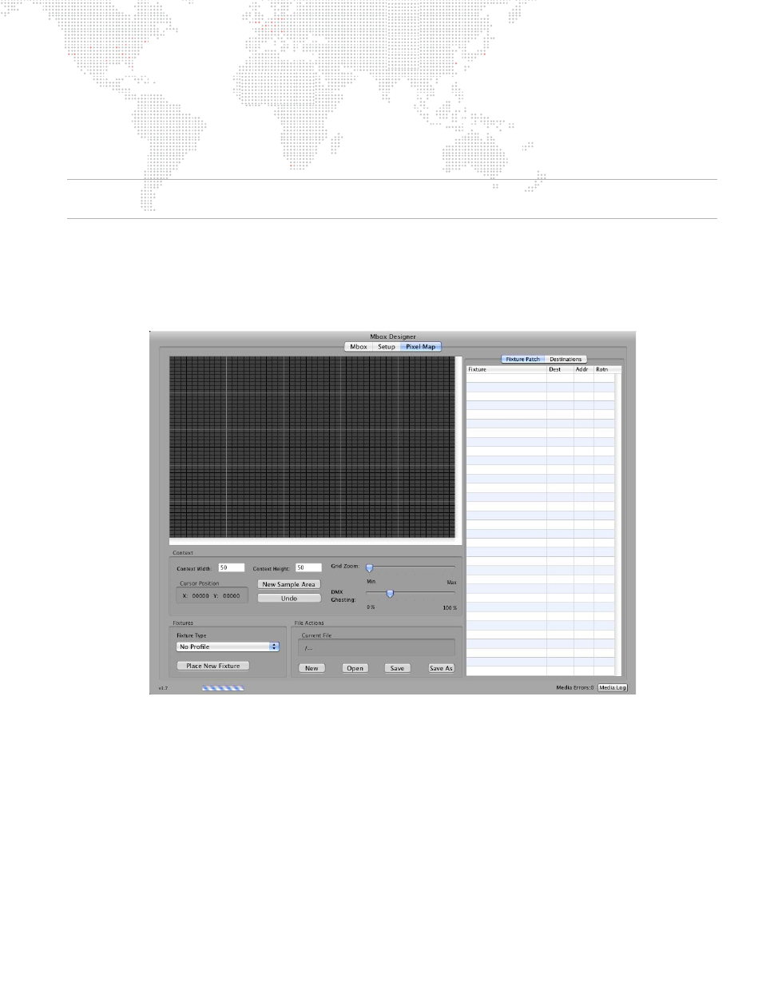Open the Media Log
Viewport: 762px width, 987px height.
[x=613, y=687]
